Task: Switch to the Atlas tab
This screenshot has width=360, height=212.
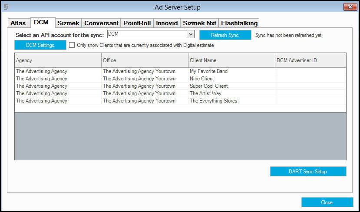Action: click(19, 23)
